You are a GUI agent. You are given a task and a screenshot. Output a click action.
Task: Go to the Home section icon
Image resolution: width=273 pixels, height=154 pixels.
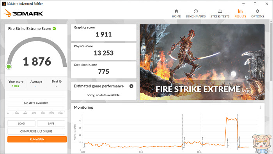(176, 11)
